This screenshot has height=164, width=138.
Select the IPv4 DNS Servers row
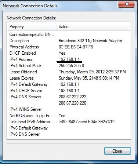click(69, 97)
